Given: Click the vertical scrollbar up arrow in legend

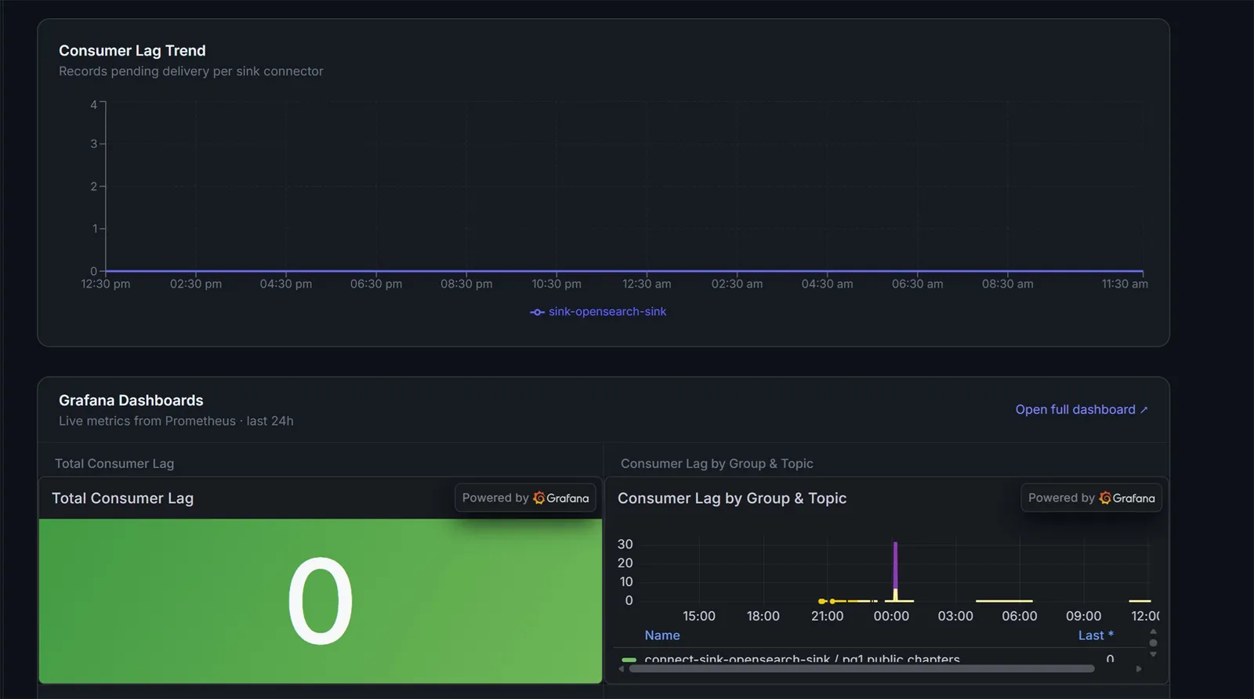Looking at the screenshot, I should [x=1153, y=632].
